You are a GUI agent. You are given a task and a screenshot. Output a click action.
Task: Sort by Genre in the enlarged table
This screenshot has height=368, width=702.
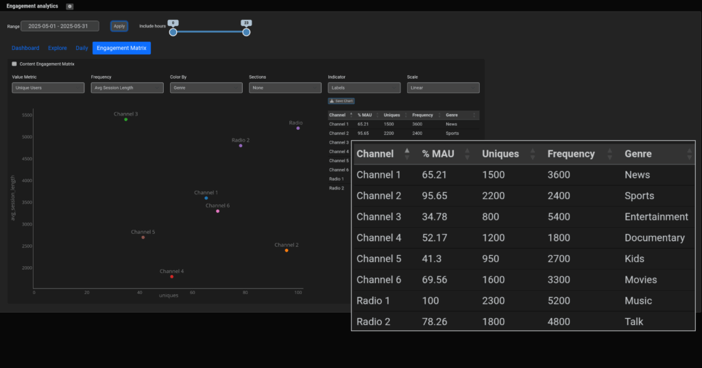coord(690,154)
